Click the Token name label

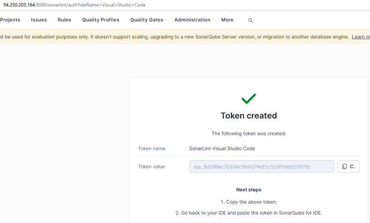click(152, 148)
